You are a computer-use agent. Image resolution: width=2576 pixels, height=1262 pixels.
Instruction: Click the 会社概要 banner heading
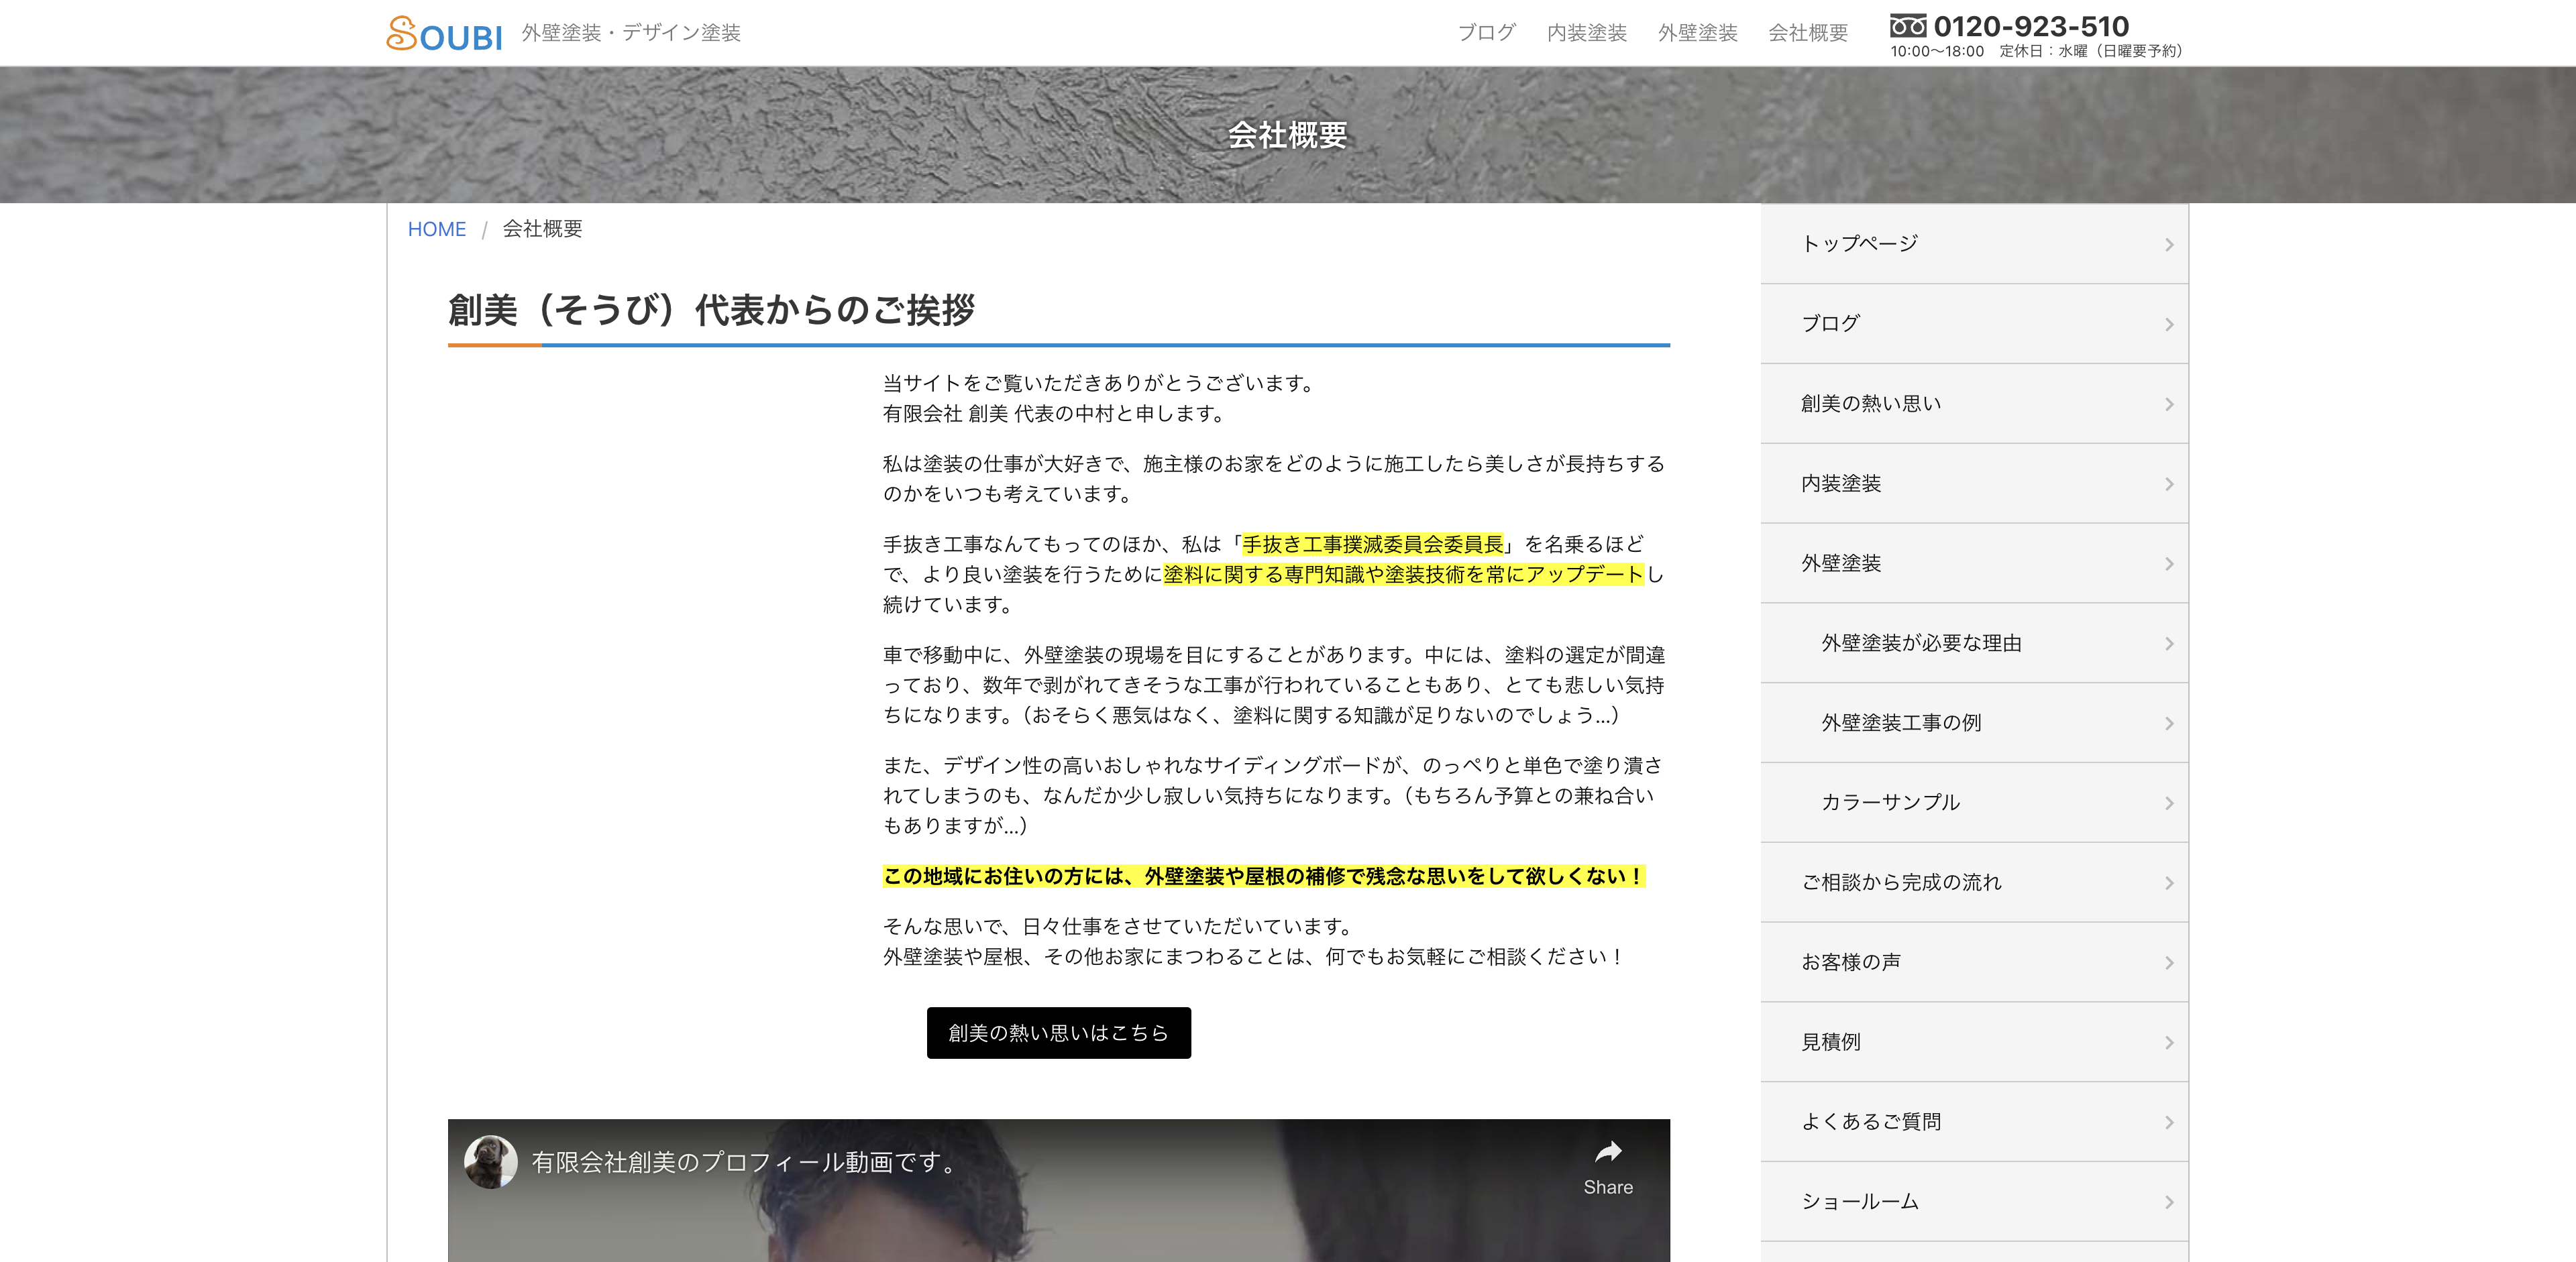[x=1288, y=135]
